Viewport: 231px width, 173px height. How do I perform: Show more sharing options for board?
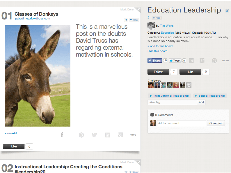pos(225,60)
